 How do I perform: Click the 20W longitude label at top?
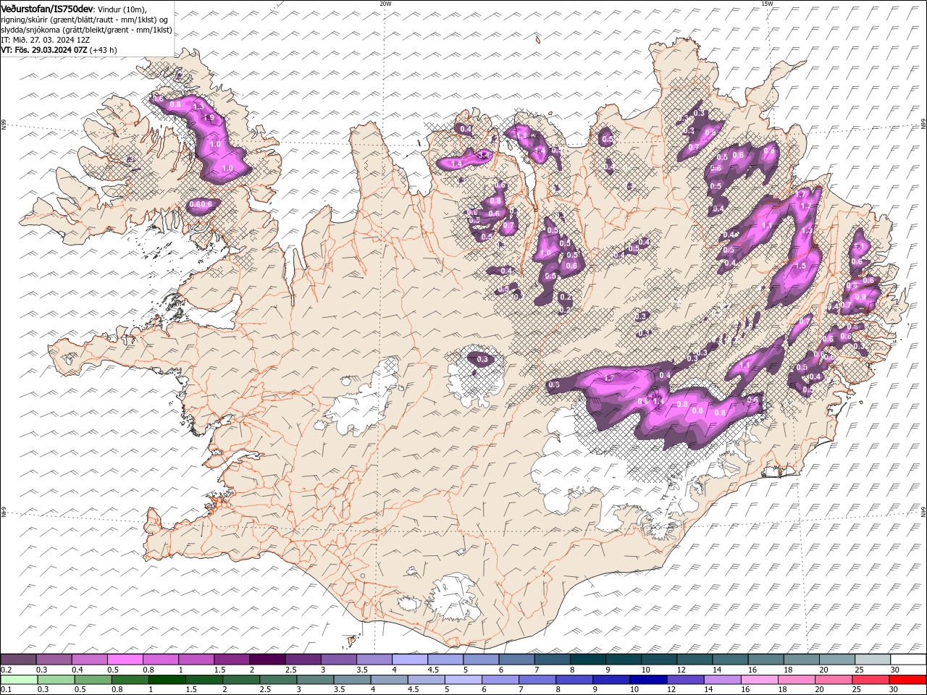(385, 4)
